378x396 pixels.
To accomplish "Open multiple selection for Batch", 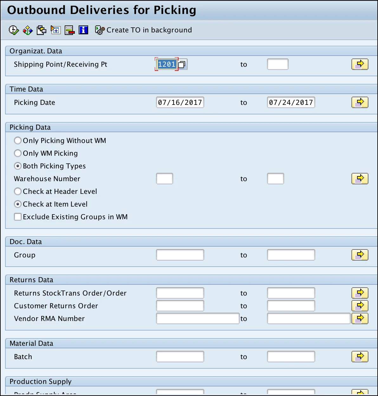I will [x=360, y=357].
